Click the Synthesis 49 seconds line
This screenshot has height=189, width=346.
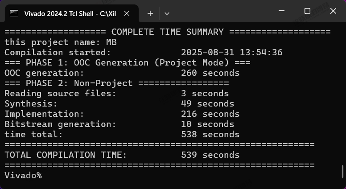point(119,104)
